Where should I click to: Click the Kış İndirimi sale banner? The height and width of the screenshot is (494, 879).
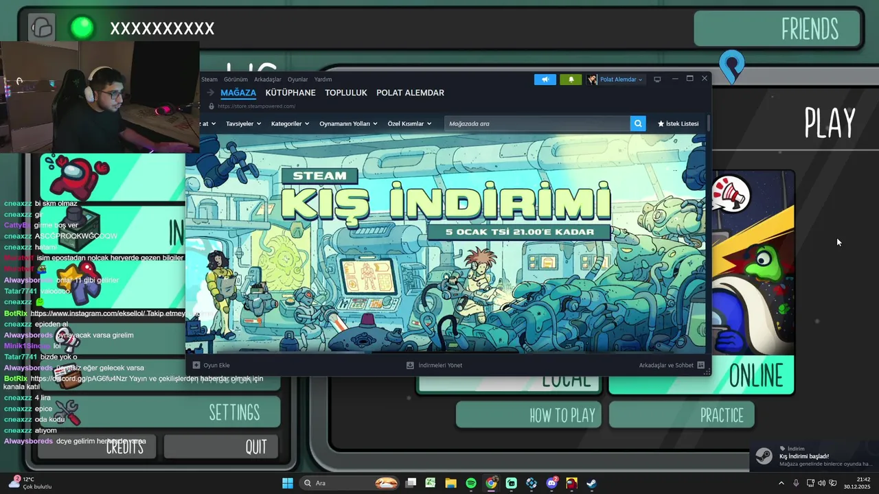click(x=445, y=243)
